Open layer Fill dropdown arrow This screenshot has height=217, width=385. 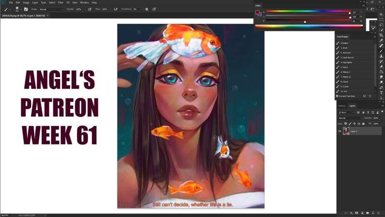pyautogui.click(x=381, y=124)
